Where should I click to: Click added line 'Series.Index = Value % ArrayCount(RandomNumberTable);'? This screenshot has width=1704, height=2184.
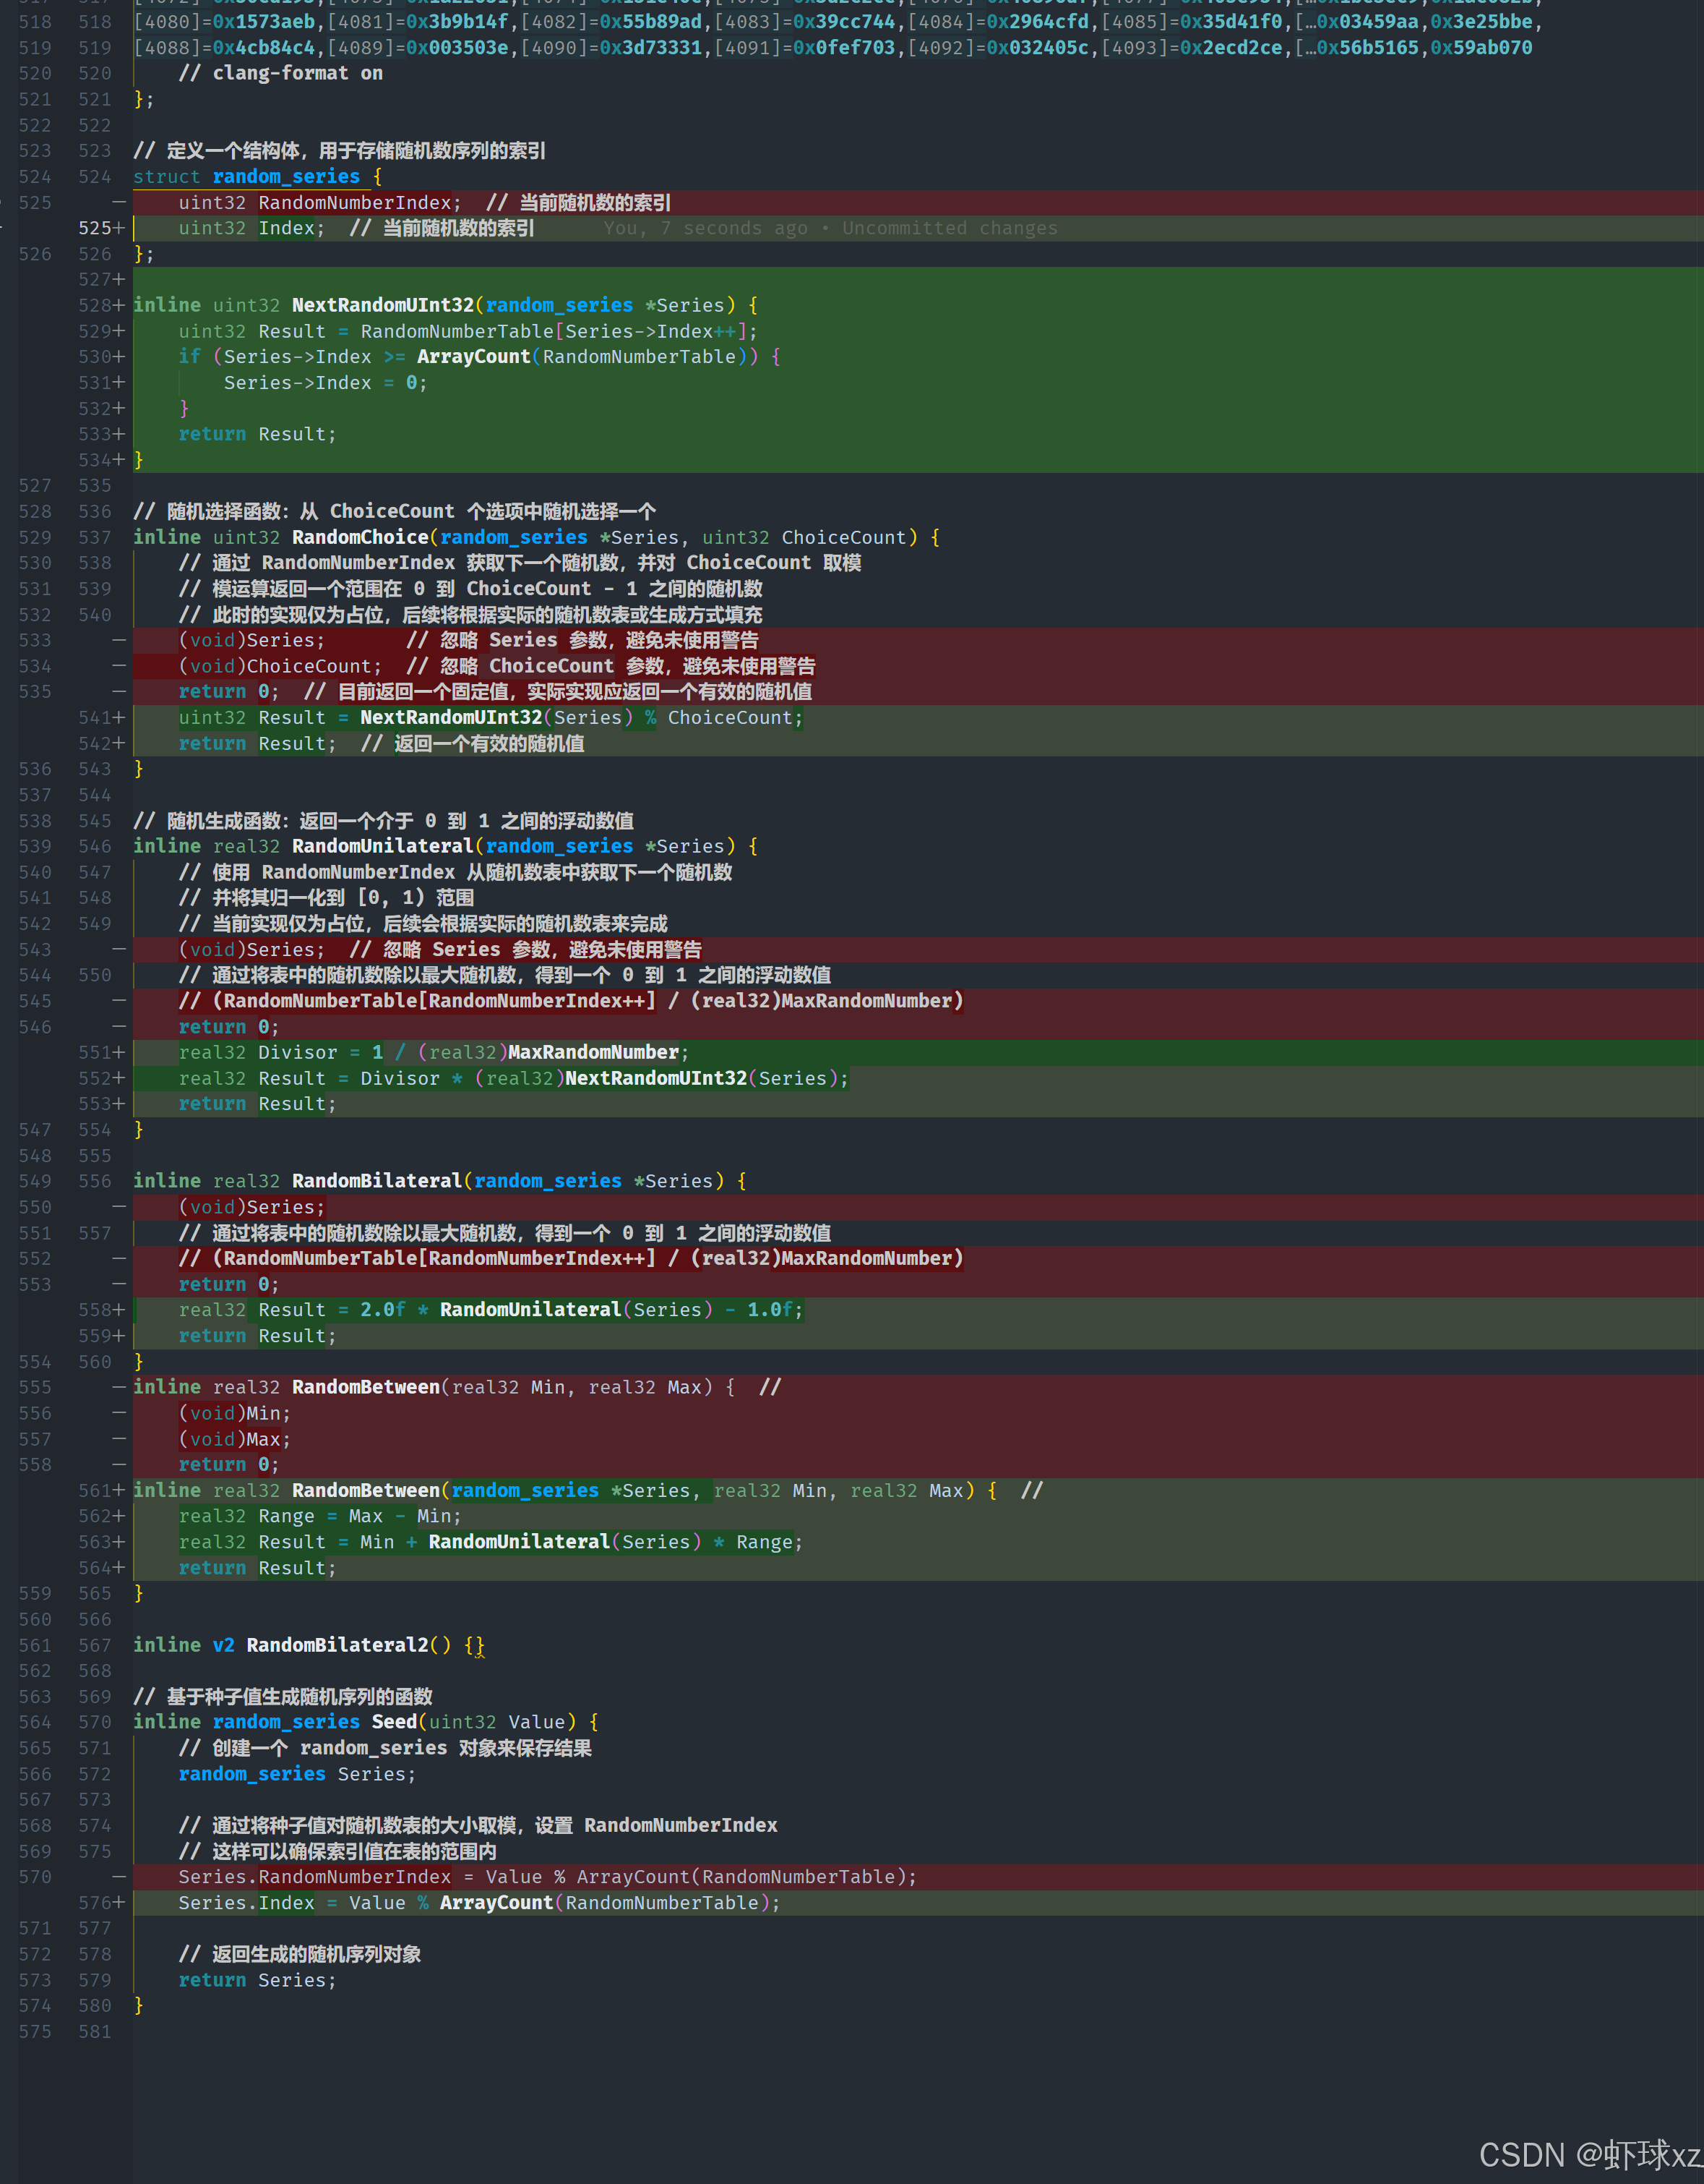[480, 1903]
